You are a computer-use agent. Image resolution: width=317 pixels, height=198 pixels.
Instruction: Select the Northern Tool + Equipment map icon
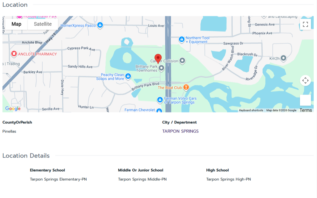tap(181, 39)
